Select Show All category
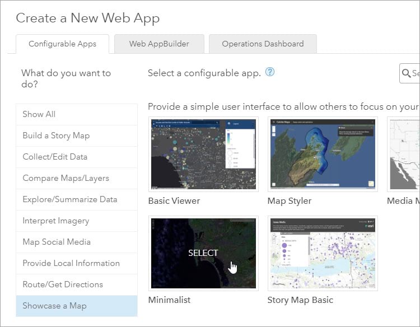Screen dimensions: 420x327 (x=76, y=114)
